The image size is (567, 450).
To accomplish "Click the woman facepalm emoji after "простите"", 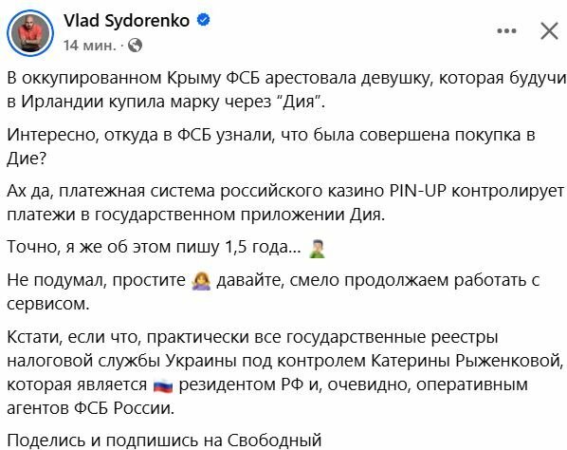I will point(201,282).
